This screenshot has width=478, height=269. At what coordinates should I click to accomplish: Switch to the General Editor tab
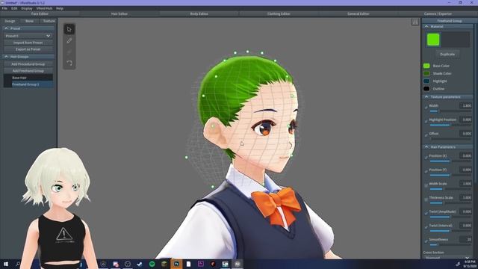[x=358, y=13]
